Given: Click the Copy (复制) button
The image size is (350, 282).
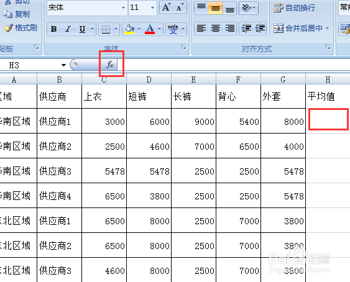Looking at the screenshot, I should (x=17, y=14).
